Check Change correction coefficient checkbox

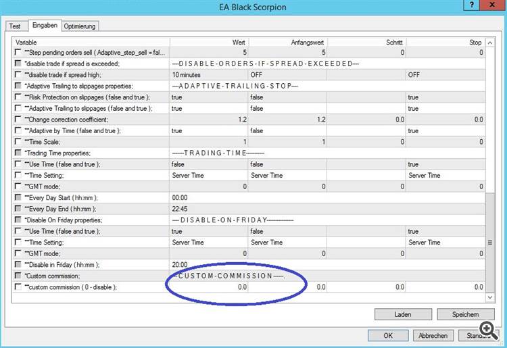coord(18,119)
